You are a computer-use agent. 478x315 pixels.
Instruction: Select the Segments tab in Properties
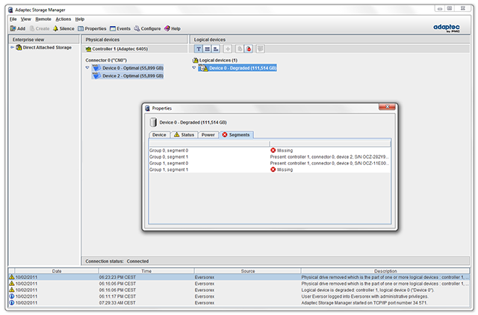coord(236,135)
